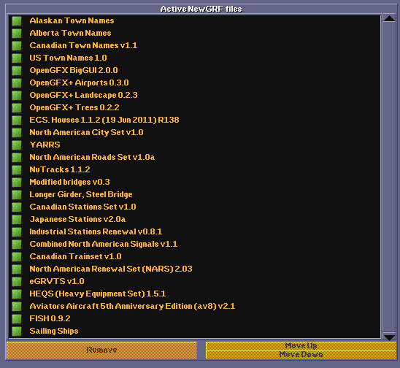The height and width of the screenshot is (368, 400).
Task: Select OpenGFX+ Airports 0.3.0 entry
Action: coord(194,83)
